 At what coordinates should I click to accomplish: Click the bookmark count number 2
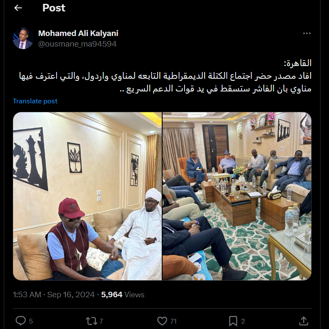point(243,321)
